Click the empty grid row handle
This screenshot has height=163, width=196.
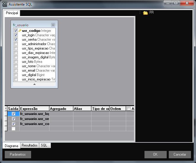pos(6,129)
